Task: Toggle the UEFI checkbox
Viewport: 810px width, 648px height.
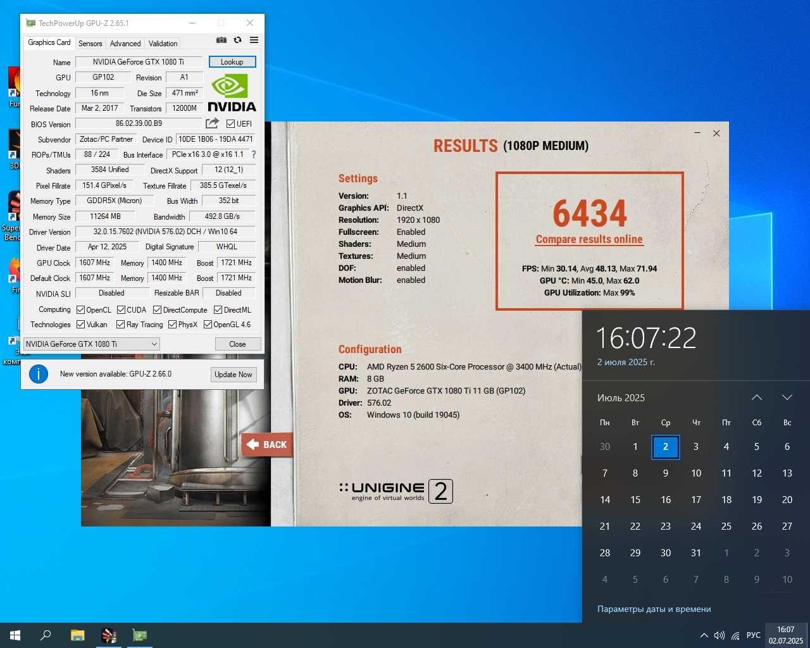Action: [230, 124]
